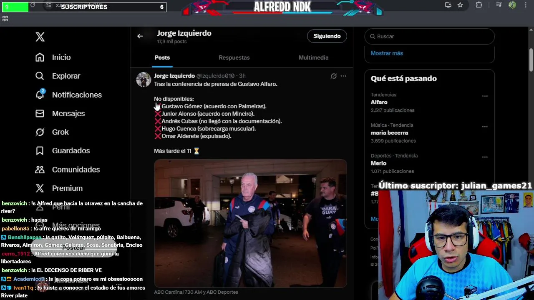Click the text 'Hugo Cuenca (sobrecarga muscular).'
The width and height of the screenshot is (534, 300).
pyautogui.click(x=209, y=129)
